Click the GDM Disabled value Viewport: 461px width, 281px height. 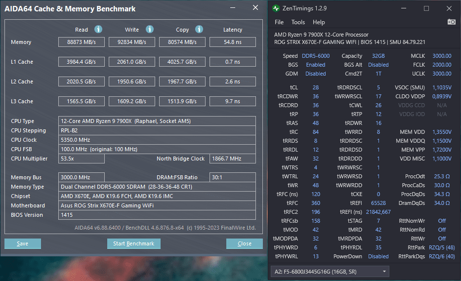(315, 74)
